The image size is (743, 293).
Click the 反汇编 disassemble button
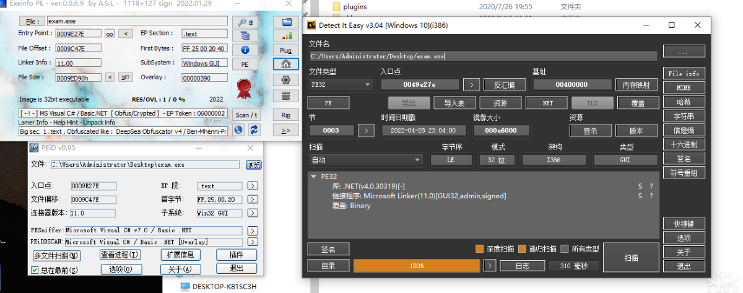pyautogui.click(x=504, y=84)
